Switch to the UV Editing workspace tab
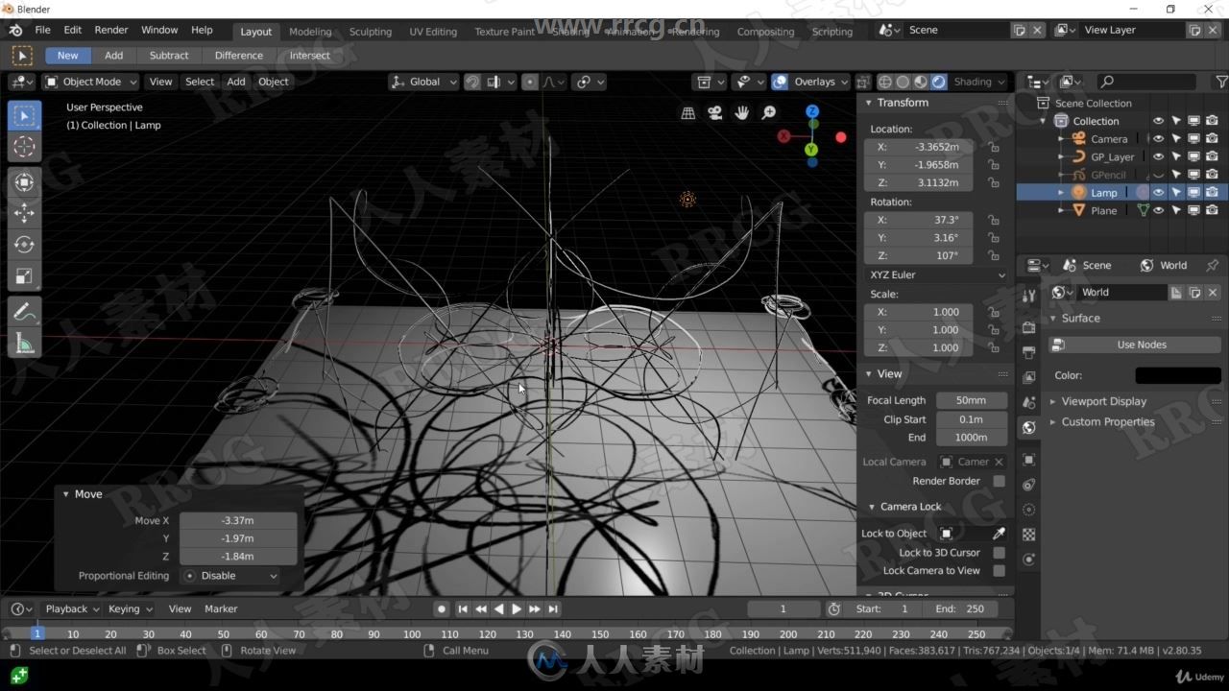This screenshot has height=691, width=1229. pos(433,32)
